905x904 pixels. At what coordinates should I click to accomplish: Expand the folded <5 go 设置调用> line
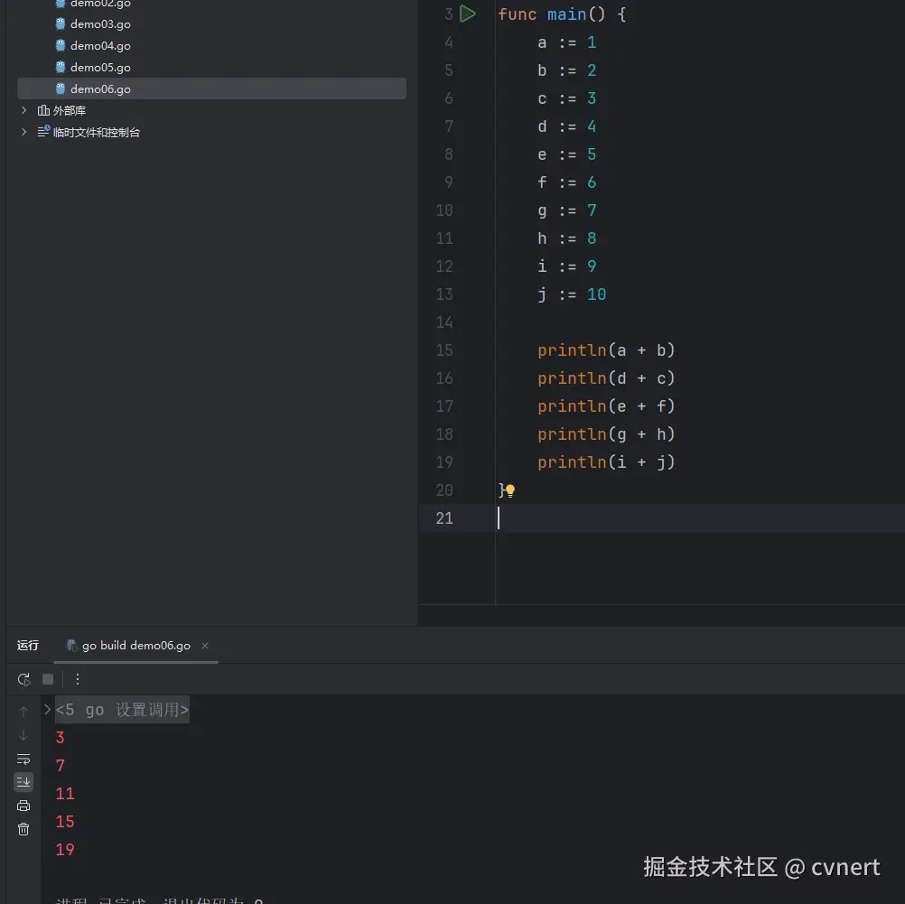(47, 710)
